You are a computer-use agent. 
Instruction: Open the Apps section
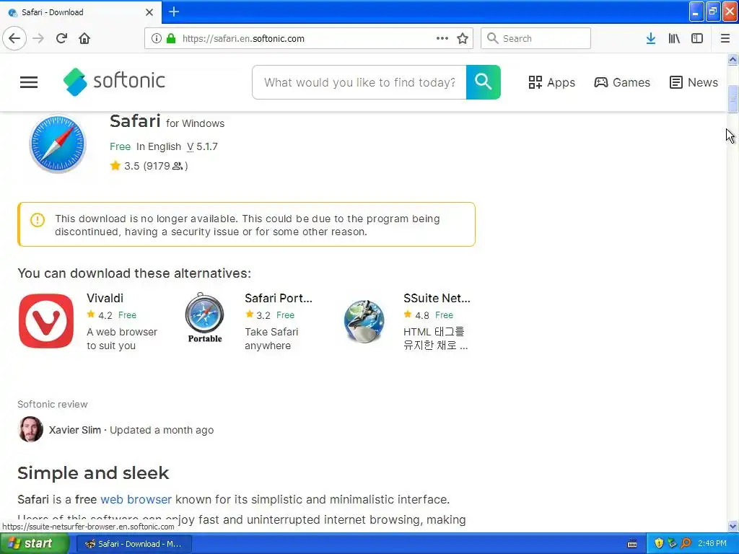click(552, 82)
